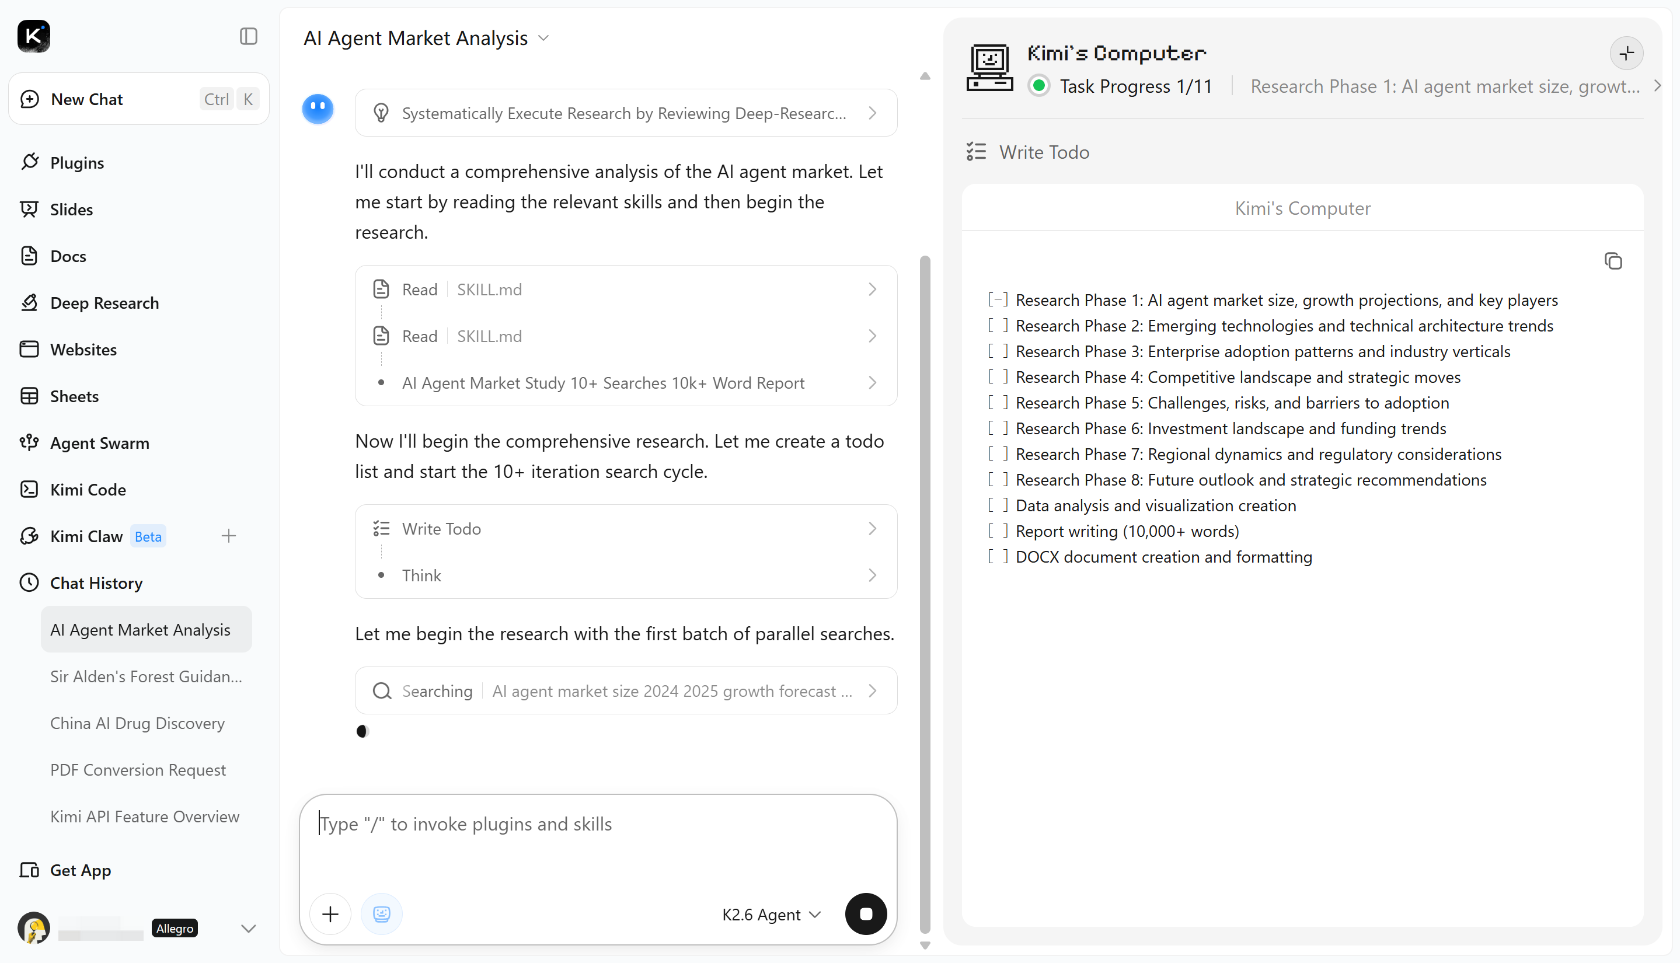
Task: Copy the todo list contents
Action: tap(1613, 261)
